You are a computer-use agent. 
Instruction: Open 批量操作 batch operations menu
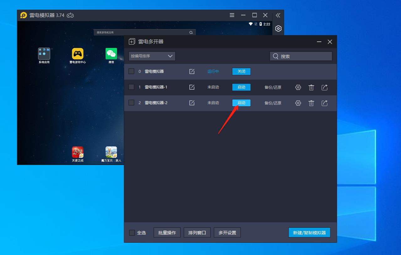[167, 233]
